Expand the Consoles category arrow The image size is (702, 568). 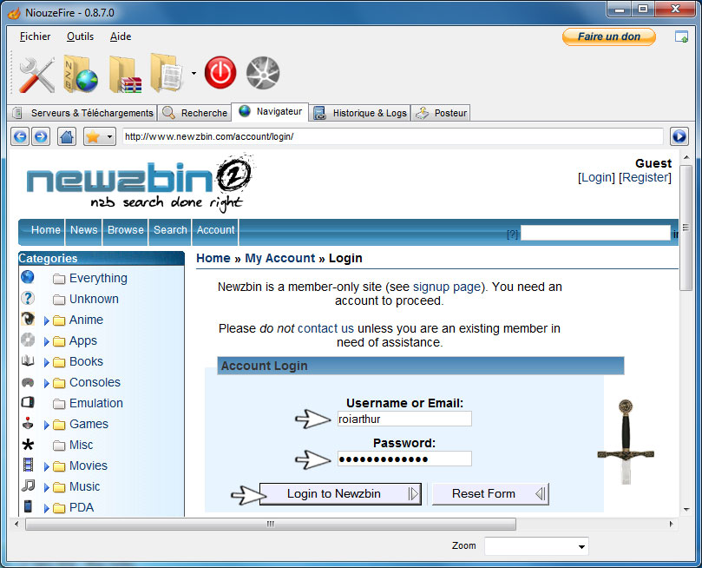pyautogui.click(x=46, y=384)
